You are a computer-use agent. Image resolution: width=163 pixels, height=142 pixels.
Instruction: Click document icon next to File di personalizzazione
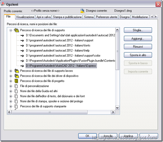tap(16, 86)
